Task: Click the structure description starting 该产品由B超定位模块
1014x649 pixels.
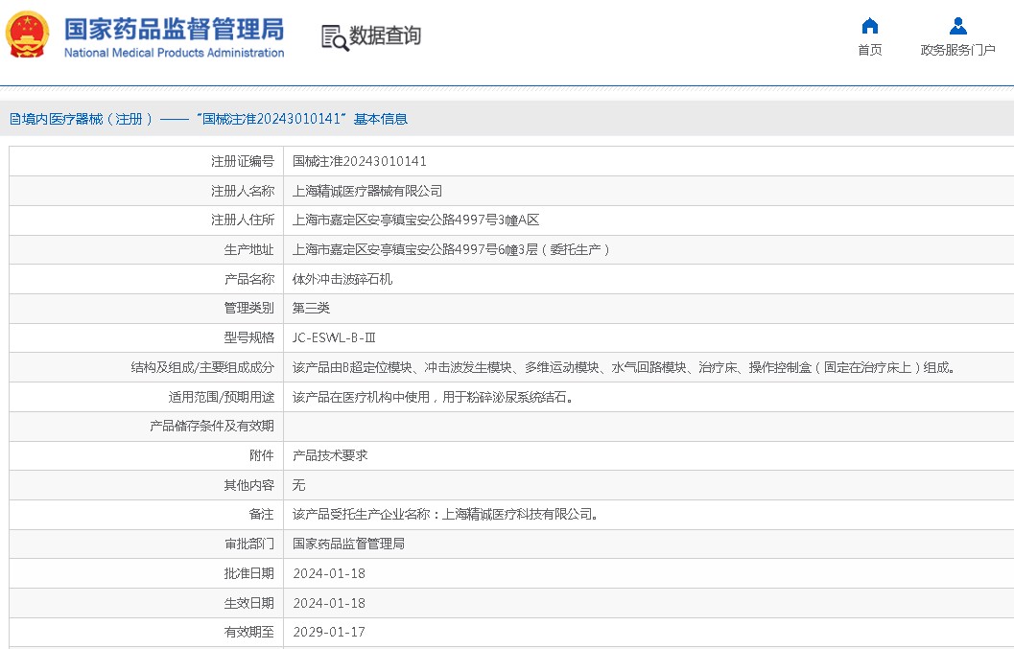Action: point(624,367)
